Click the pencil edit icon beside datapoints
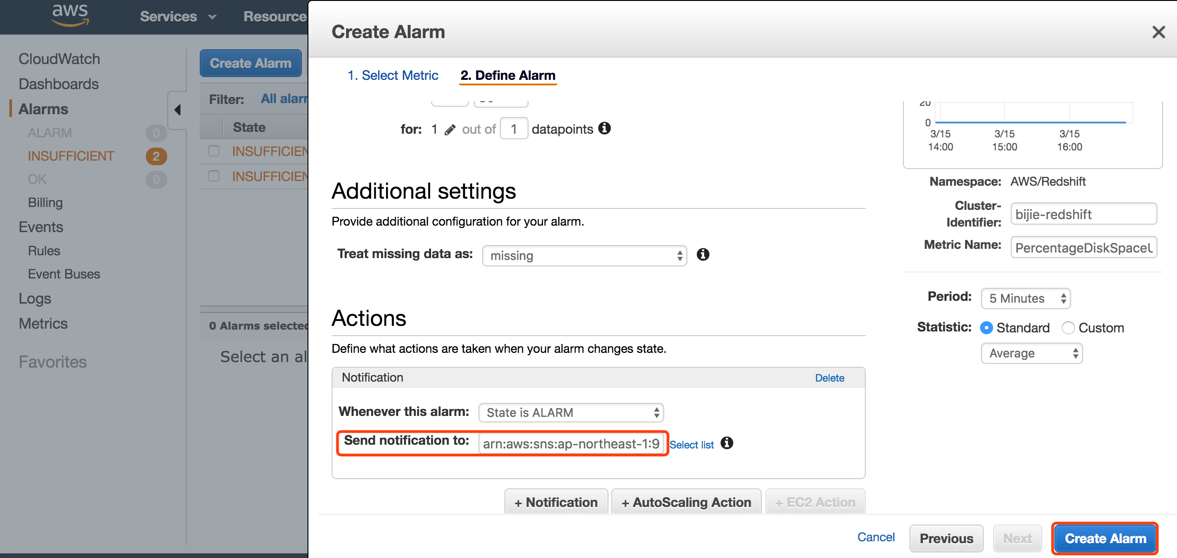Viewport: 1177px width, 558px height. click(x=449, y=130)
